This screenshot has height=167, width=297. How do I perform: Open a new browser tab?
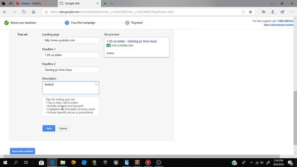click(105, 3)
